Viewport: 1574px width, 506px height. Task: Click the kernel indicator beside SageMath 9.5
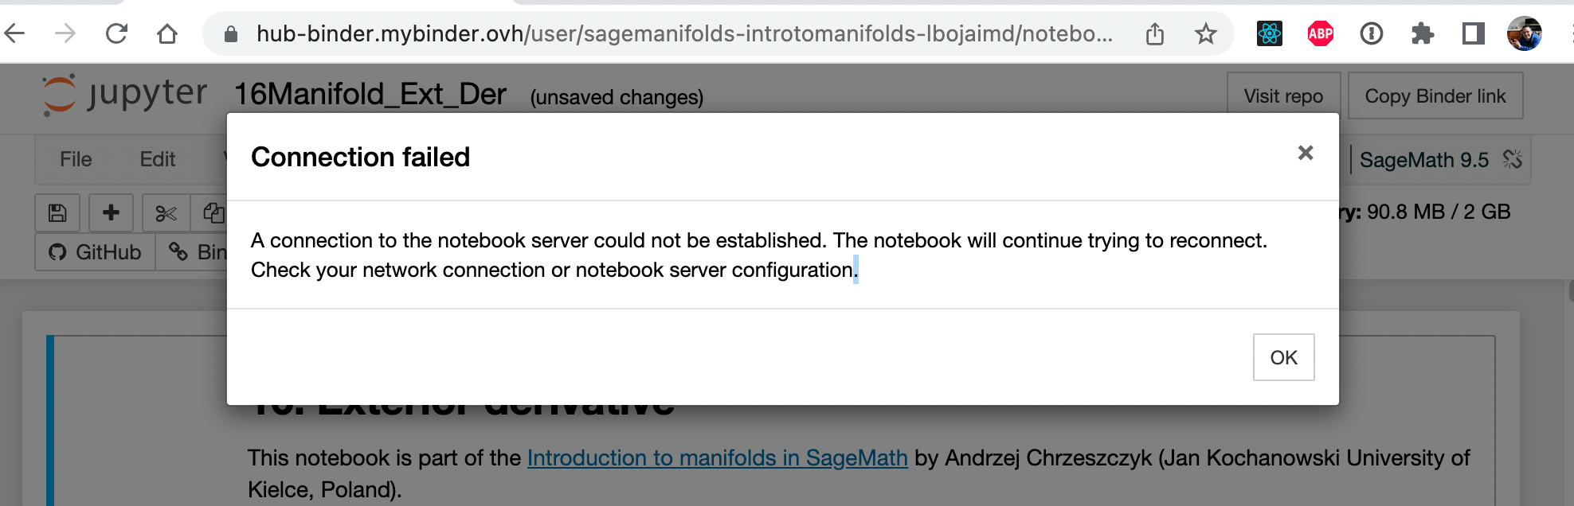[1510, 159]
